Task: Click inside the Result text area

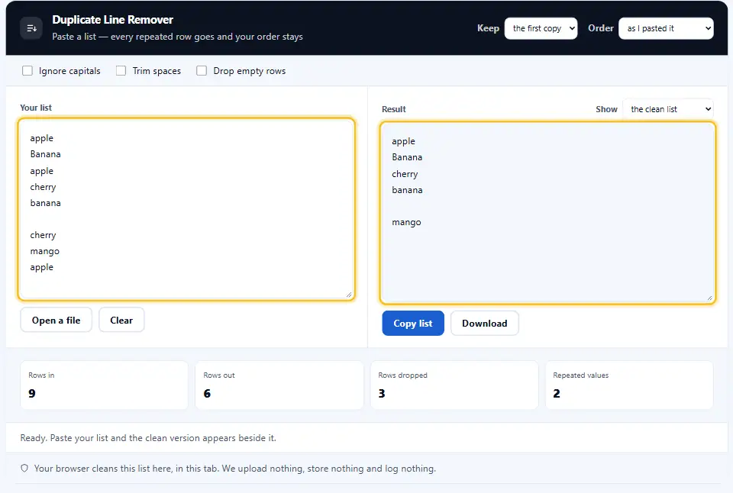Action: 548,213
